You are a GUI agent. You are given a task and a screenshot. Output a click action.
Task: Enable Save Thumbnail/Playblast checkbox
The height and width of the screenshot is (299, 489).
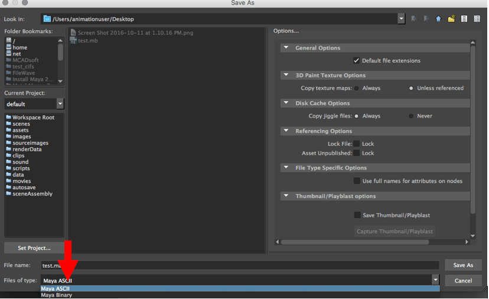[x=357, y=214]
